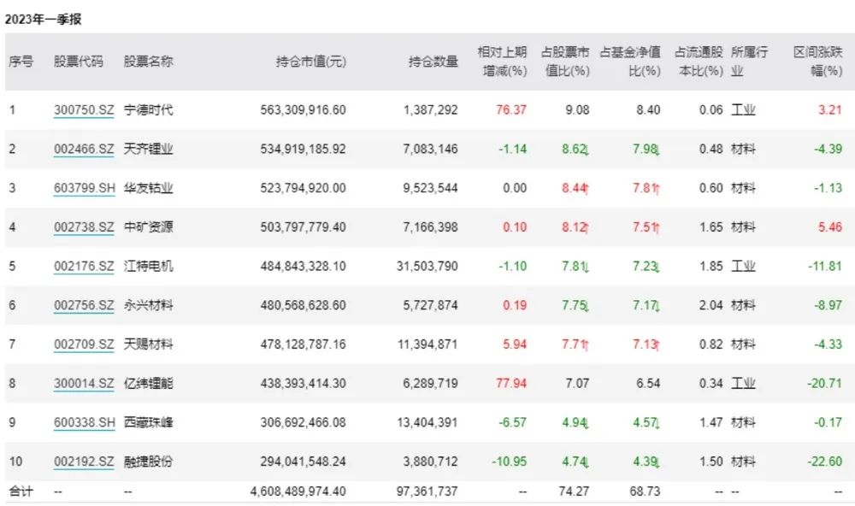The height and width of the screenshot is (506, 855).
Task: Select stock name 融捷股份
Action: 148,462
